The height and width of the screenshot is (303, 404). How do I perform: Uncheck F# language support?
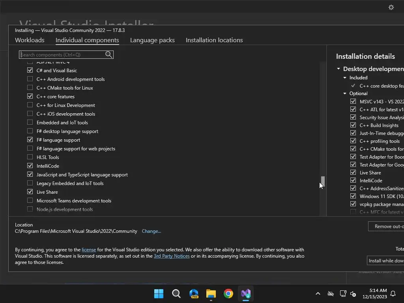point(30,140)
